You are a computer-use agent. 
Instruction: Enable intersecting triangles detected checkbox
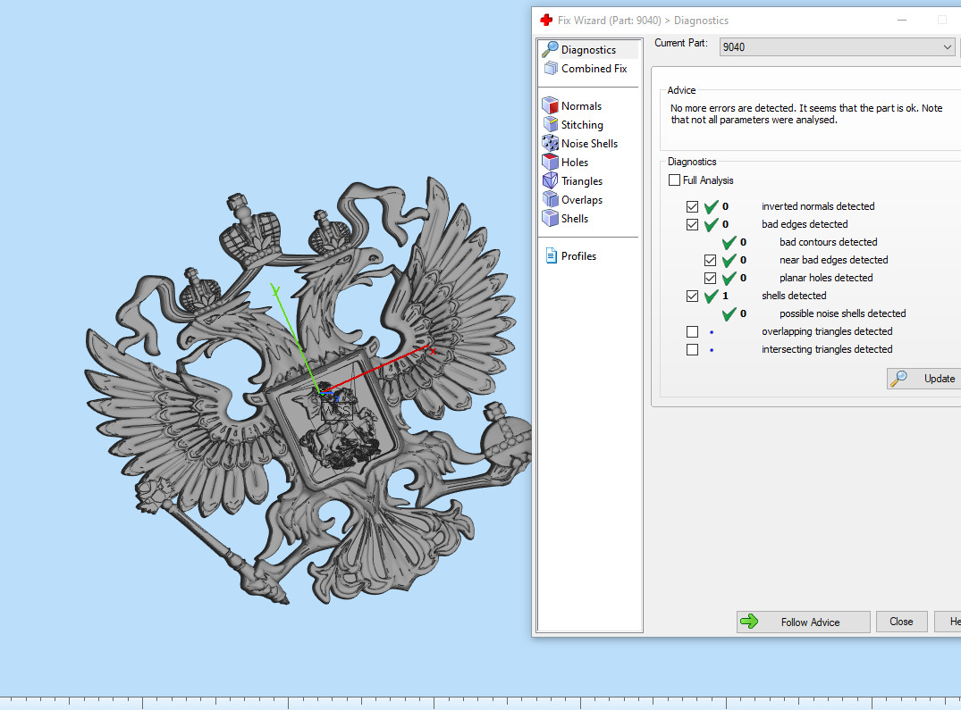click(692, 349)
